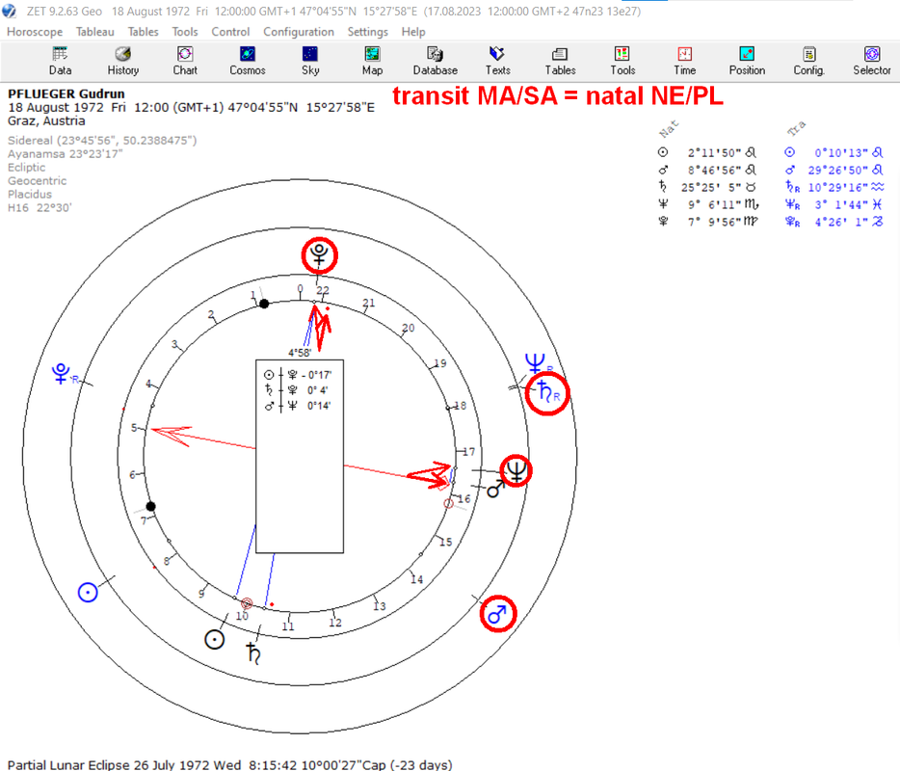Open the Settings menu
This screenshot has height=771, width=900.
coord(367,32)
